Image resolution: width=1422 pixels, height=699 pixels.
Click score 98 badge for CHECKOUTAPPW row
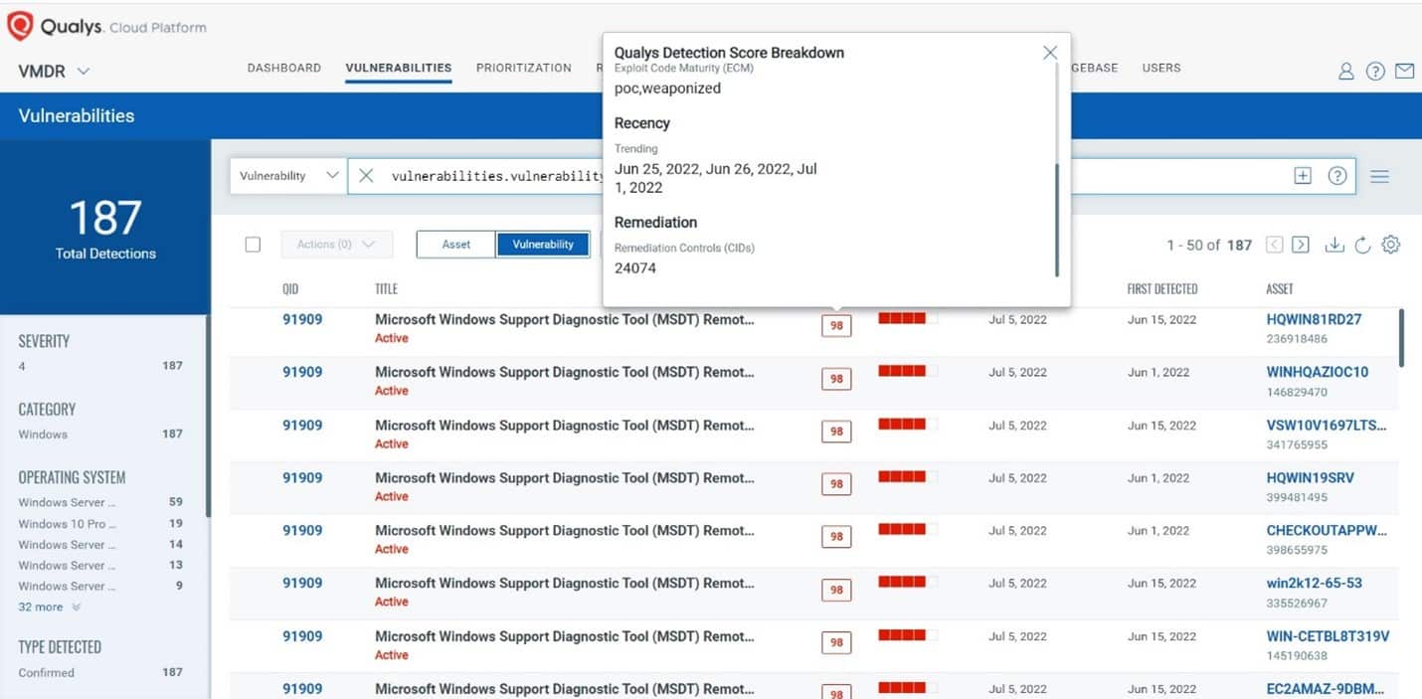point(836,537)
